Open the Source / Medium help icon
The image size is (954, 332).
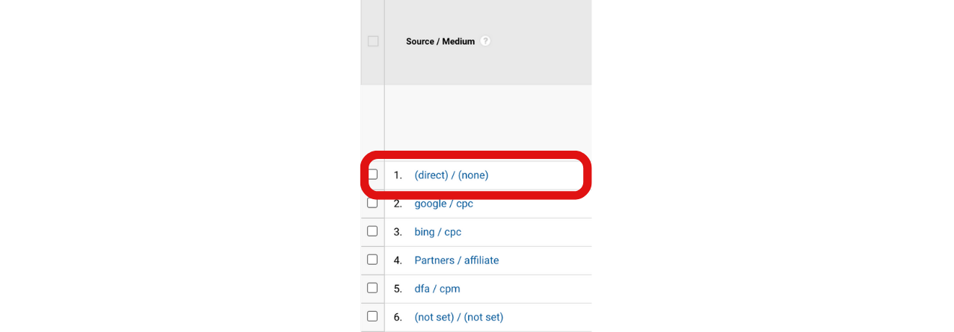pyautogui.click(x=485, y=41)
